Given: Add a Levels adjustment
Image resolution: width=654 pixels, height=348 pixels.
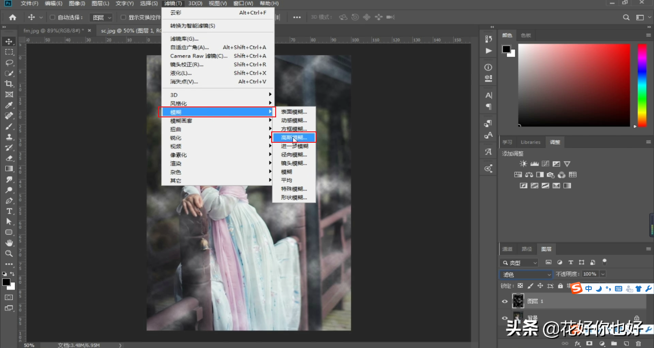Looking at the screenshot, I should click(535, 164).
